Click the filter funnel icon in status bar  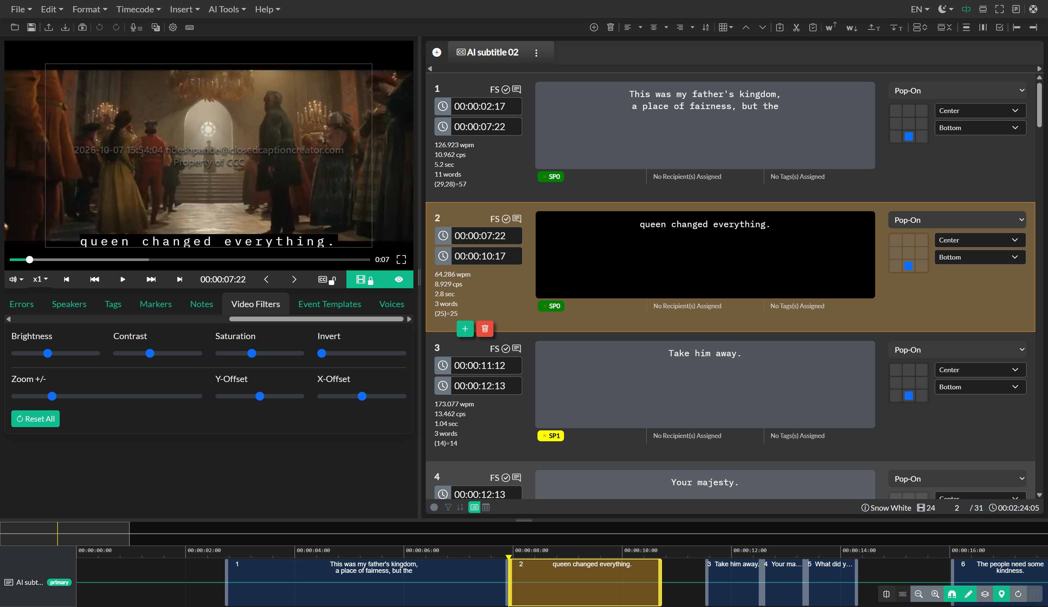click(x=448, y=507)
